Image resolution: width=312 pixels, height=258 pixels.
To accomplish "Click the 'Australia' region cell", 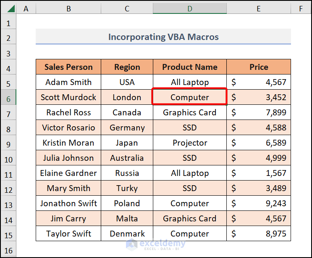I will [127, 158].
